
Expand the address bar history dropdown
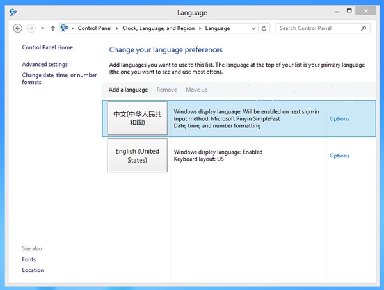pos(253,28)
